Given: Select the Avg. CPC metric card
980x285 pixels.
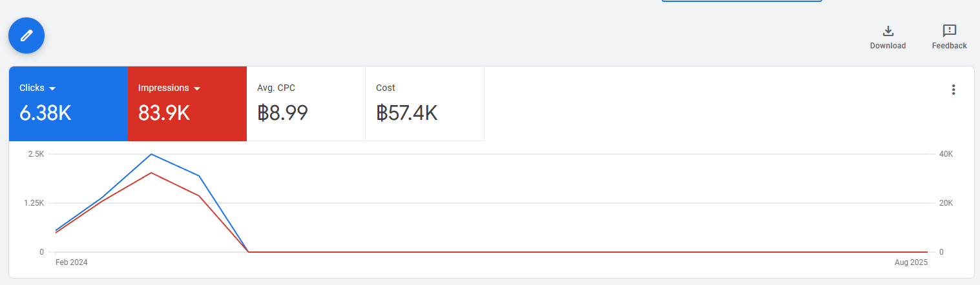Looking at the screenshot, I should coord(306,103).
